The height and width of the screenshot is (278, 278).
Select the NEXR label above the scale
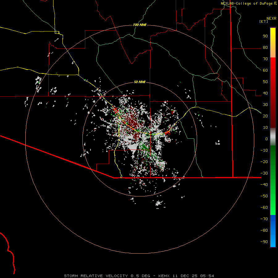(x=271, y=19)
